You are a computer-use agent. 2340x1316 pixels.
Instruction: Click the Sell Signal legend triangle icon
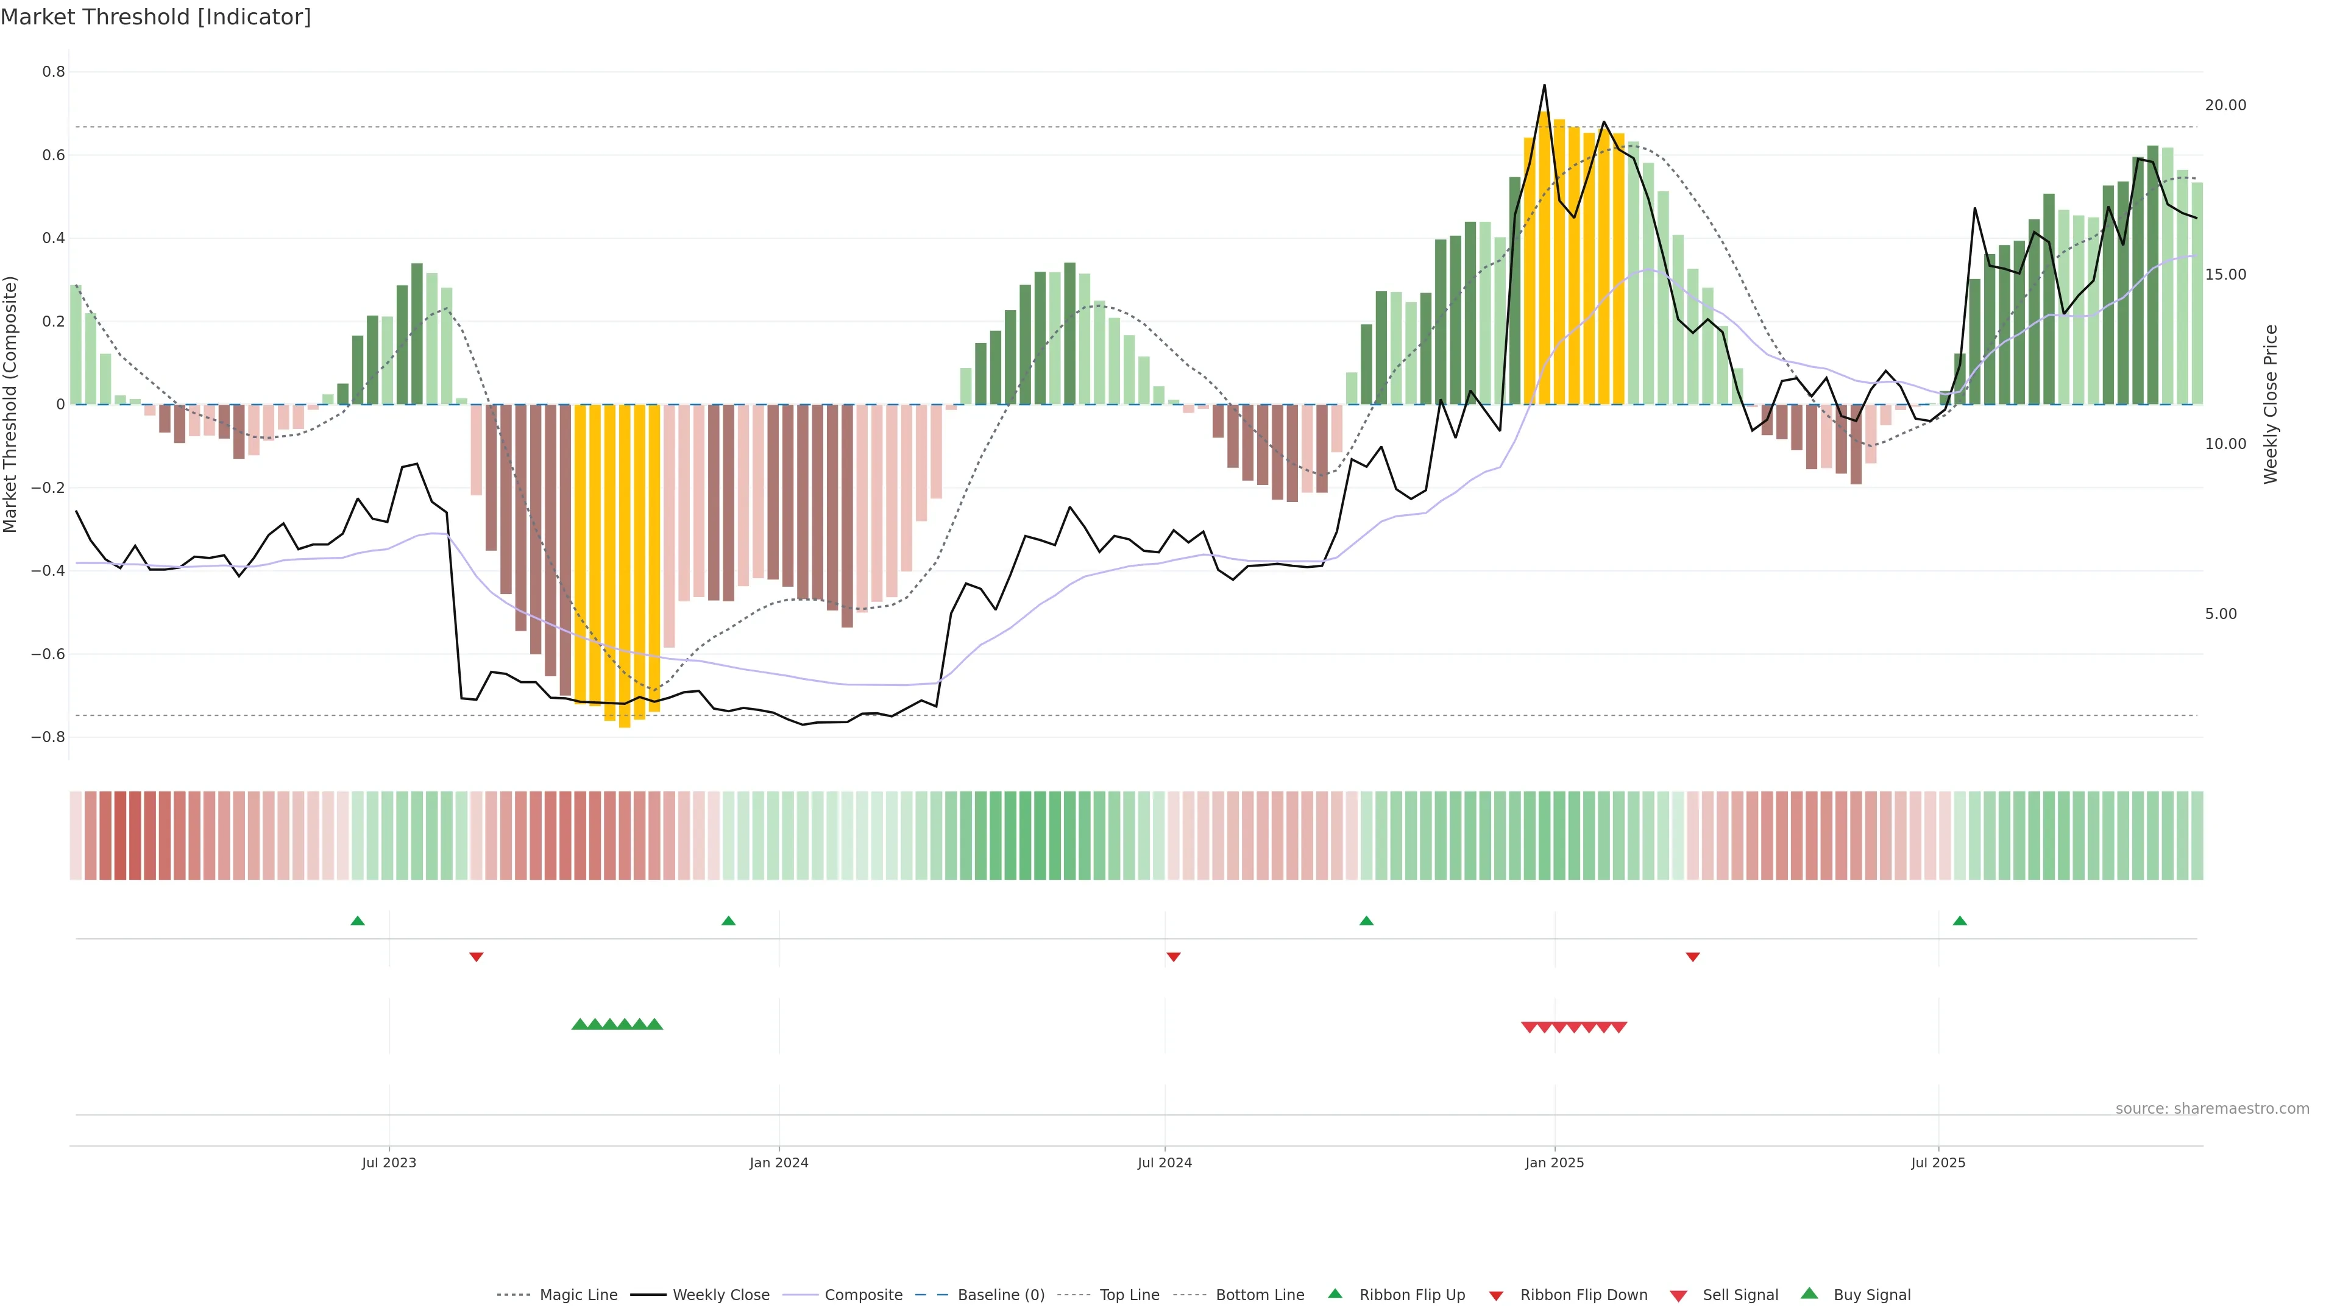click(1678, 1295)
